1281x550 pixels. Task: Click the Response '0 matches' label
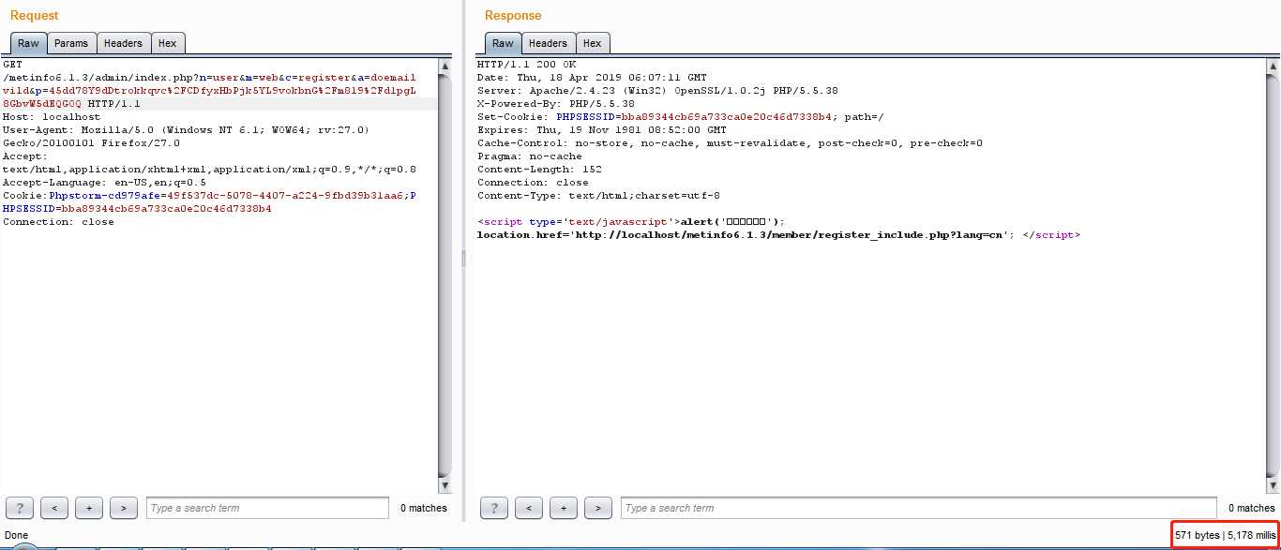click(x=1252, y=508)
